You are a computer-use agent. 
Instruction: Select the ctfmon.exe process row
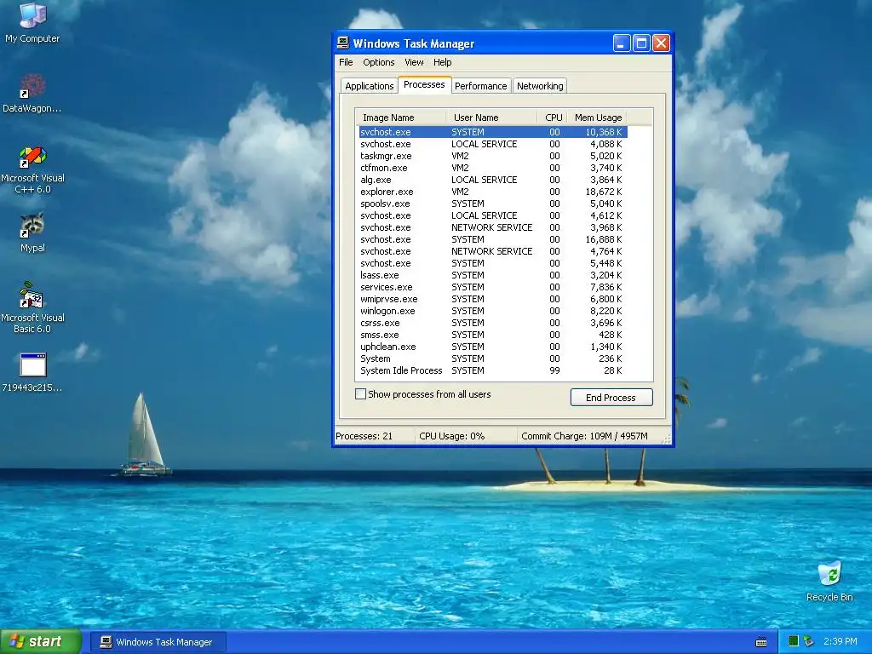point(493,168)
